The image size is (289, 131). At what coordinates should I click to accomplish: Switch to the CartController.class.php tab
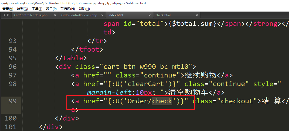pyautogui.click(x=30, y=15)
